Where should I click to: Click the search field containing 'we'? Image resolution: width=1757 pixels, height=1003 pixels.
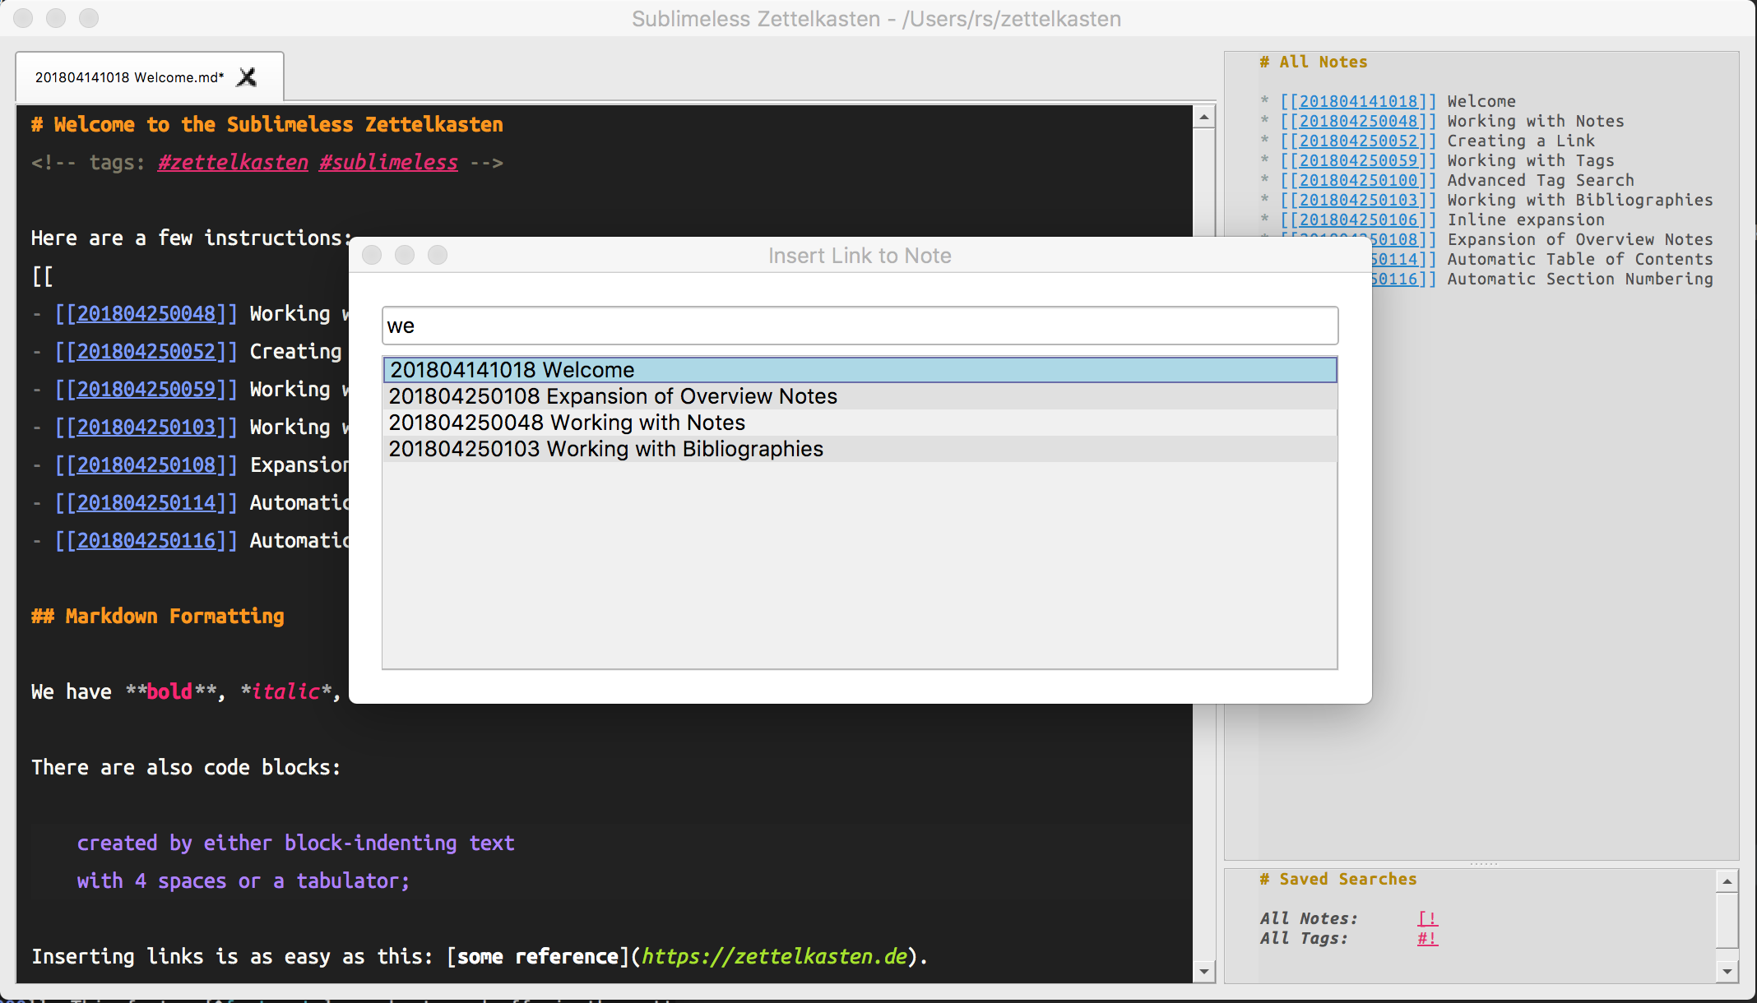pos(859,326)
